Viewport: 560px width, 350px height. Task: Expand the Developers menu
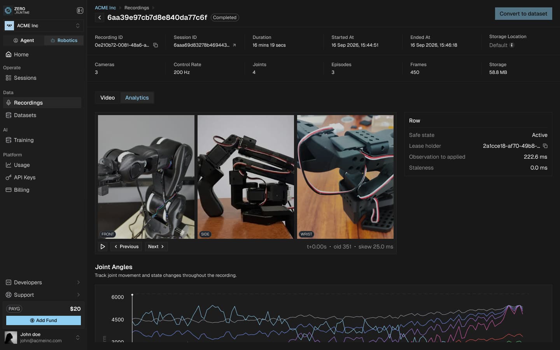pos(43,282)
